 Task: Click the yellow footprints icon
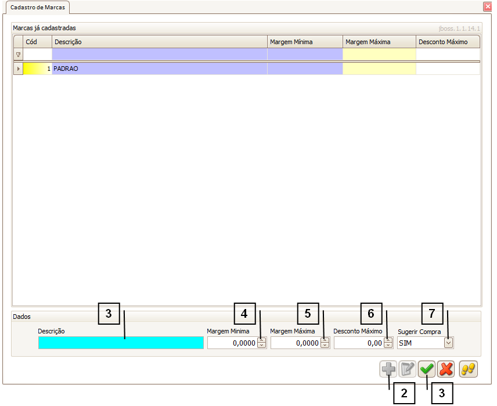[x=468, y=369]
